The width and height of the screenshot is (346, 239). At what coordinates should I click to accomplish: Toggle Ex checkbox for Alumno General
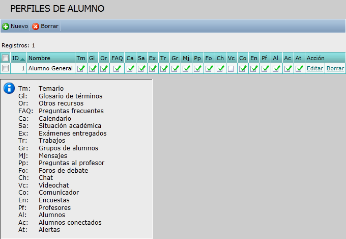153,68
